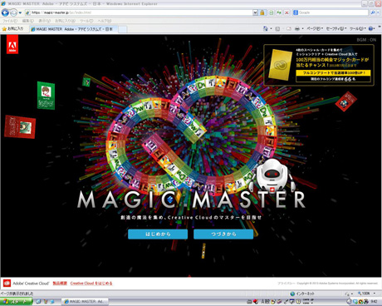Image resolution: width=382 pixels, height=306 pixels.
Task: Open the home icon in command bar
Action: coord(266,28)
